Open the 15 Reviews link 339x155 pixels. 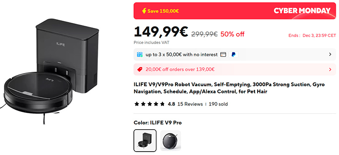190,104
